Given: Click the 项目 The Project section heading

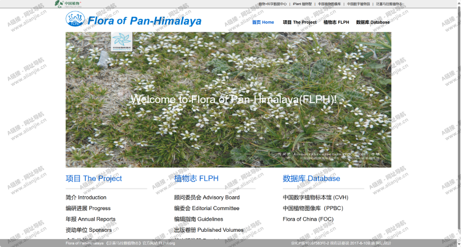Looking at the screenshot, I should 94,178.
